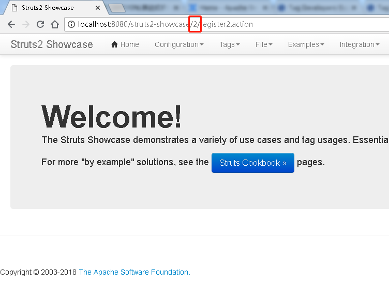
Task: Open site info icon in address bar
Action: pyautogui.click(x=71, y=24)
